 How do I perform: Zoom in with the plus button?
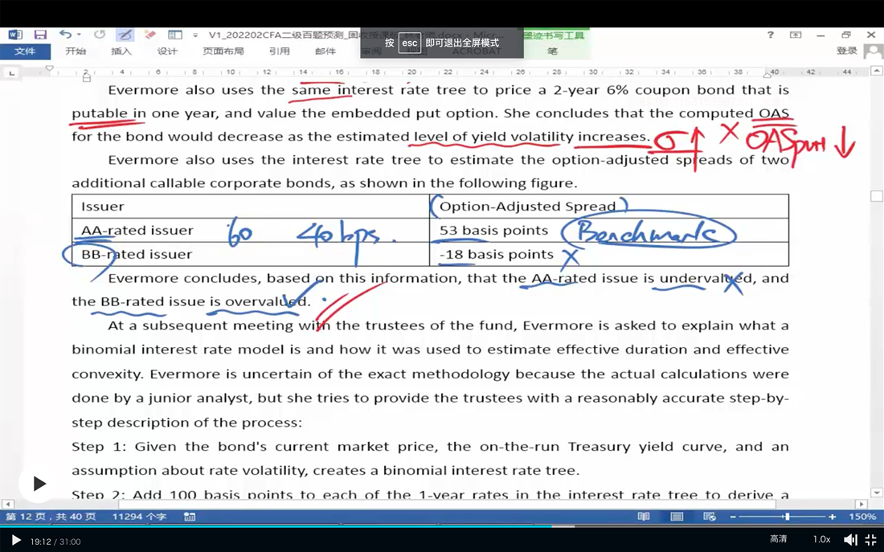tap(832, 517)
